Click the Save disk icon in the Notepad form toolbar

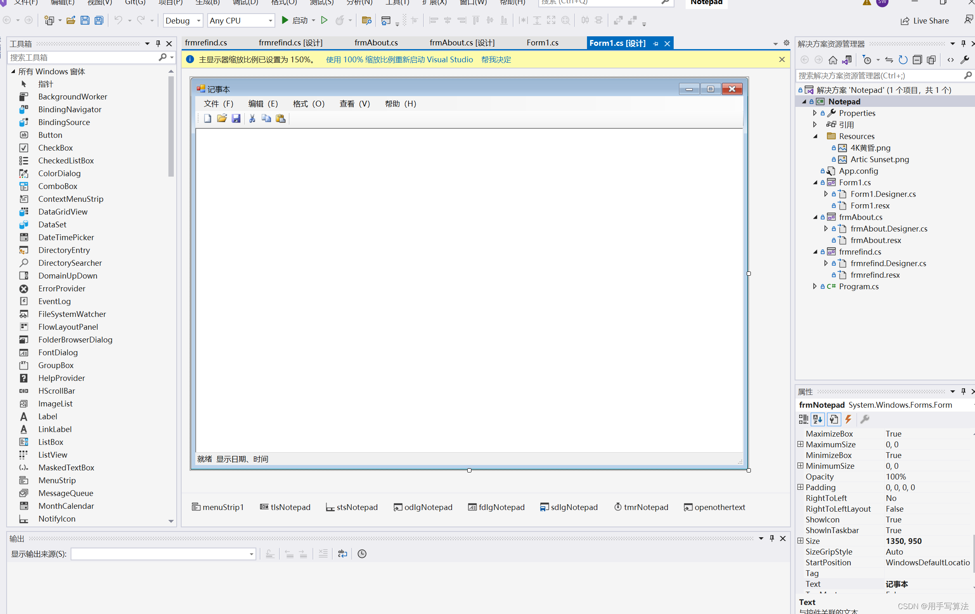[x=236, y=119]
